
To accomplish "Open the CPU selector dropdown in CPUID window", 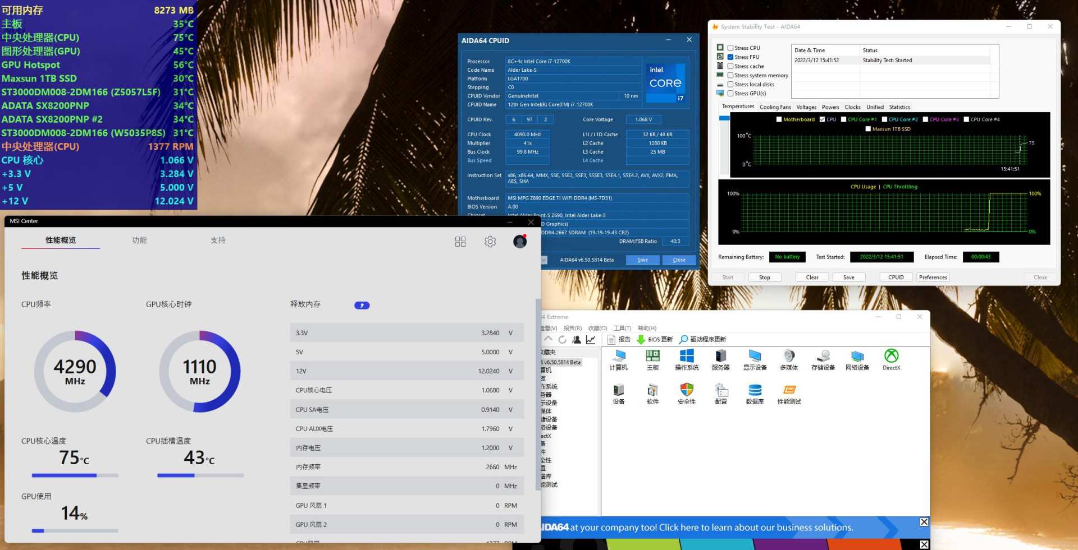I will tap(544, 260).
